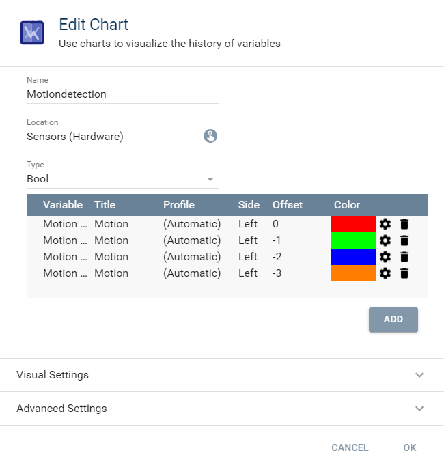Click the Name field containing Motiondetection
Screen dimensions: 444x470
(122, 94)
